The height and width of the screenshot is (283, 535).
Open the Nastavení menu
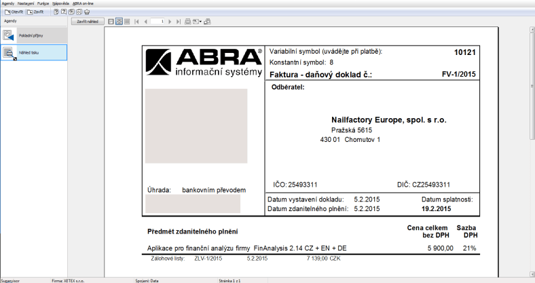coord(26,3)
